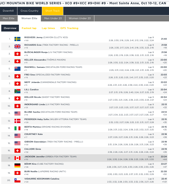Click USA flag beside Gibson Gwendalyn
169x184 pixels.
coord(17,143)
